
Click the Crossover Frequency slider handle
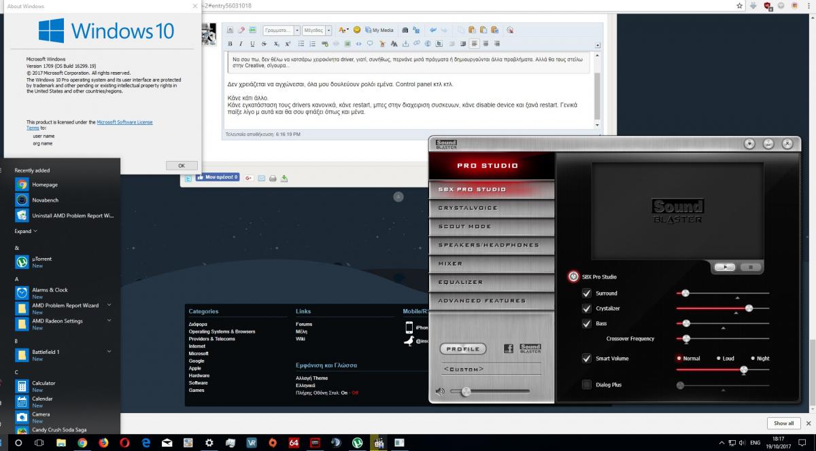pos(686,338)
